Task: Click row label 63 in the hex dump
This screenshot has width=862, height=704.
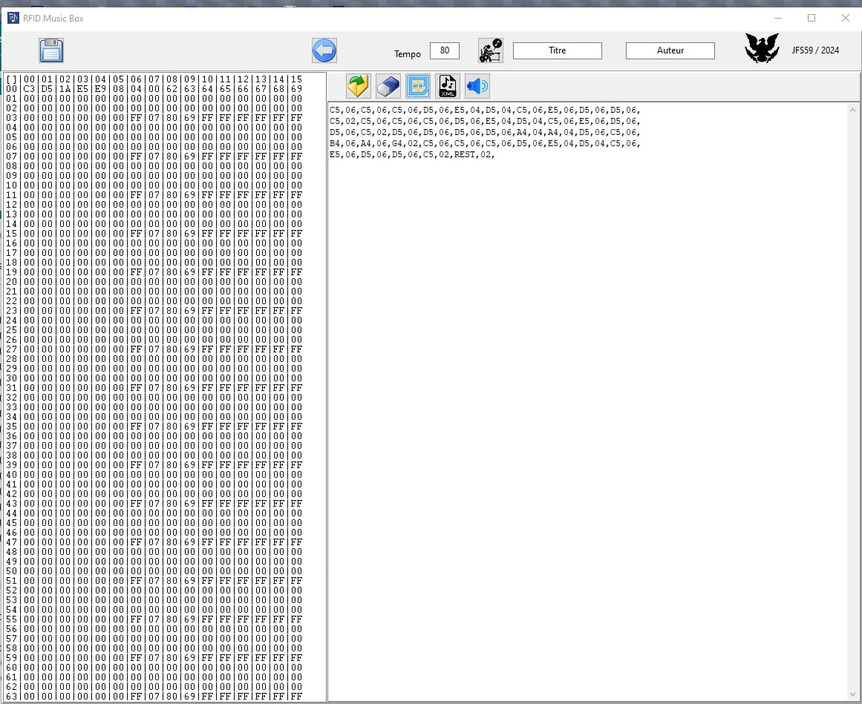Action: pyautogui.click(x=12, y=696)
